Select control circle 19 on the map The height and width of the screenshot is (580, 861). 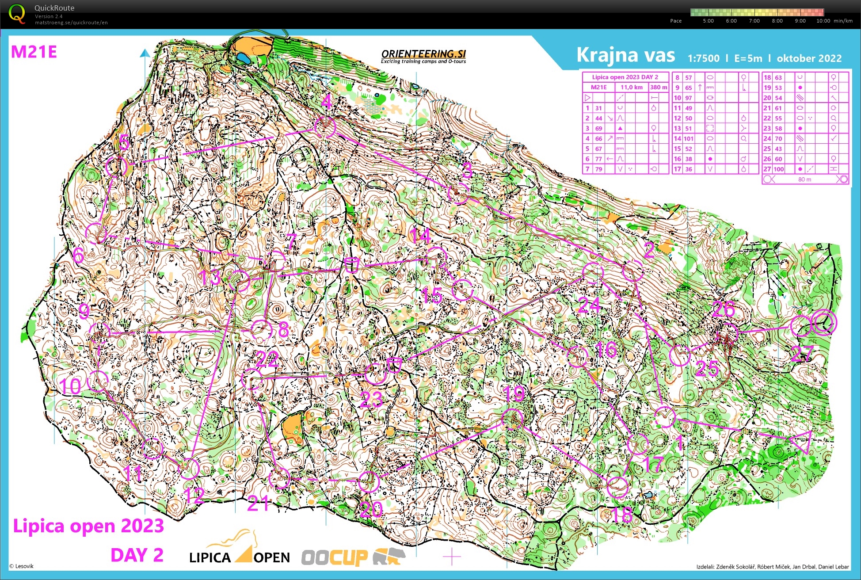point(513,419)
